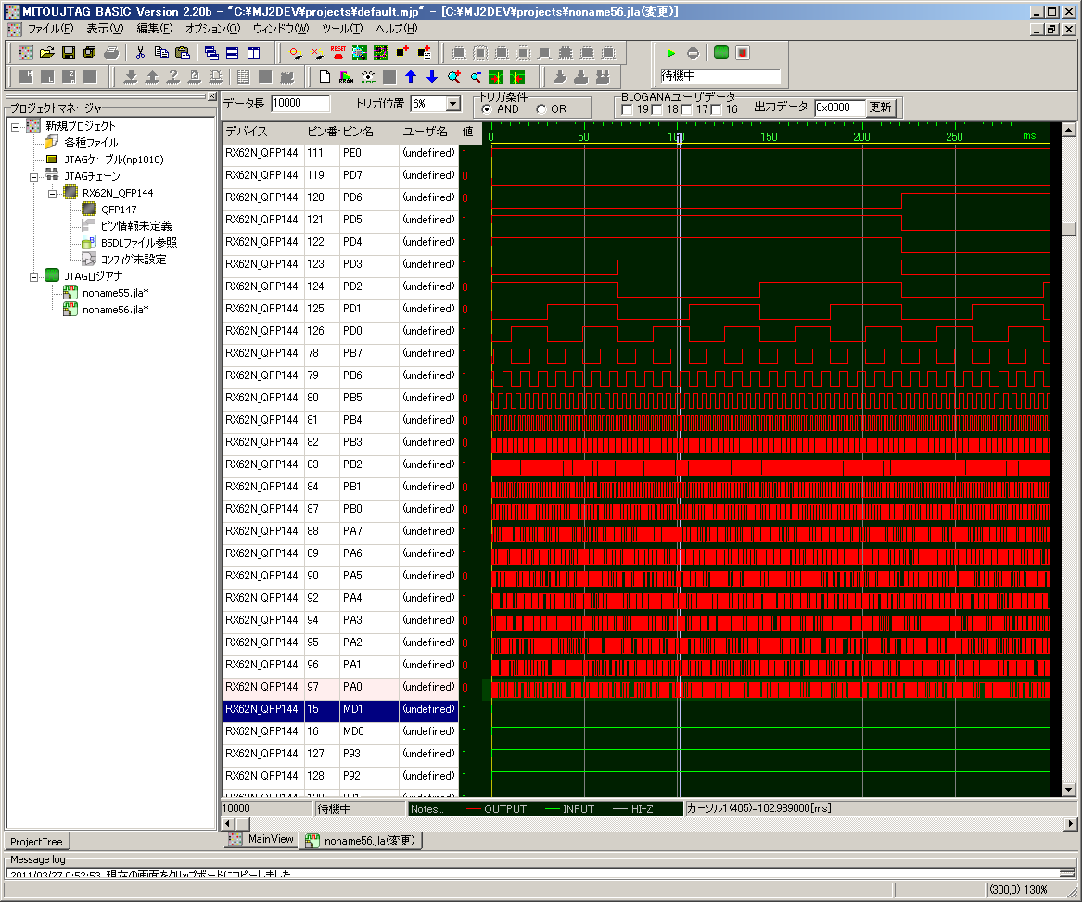Image resolution: width=1082 pixels, height=902 pixels.
Task: Collapse the JTAGロジアナ tree node
Action: pos(33,275)
